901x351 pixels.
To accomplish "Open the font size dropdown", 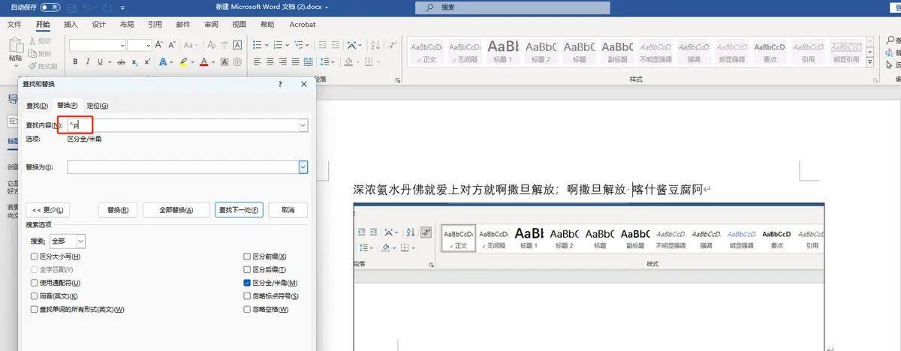I will [149, 45].
